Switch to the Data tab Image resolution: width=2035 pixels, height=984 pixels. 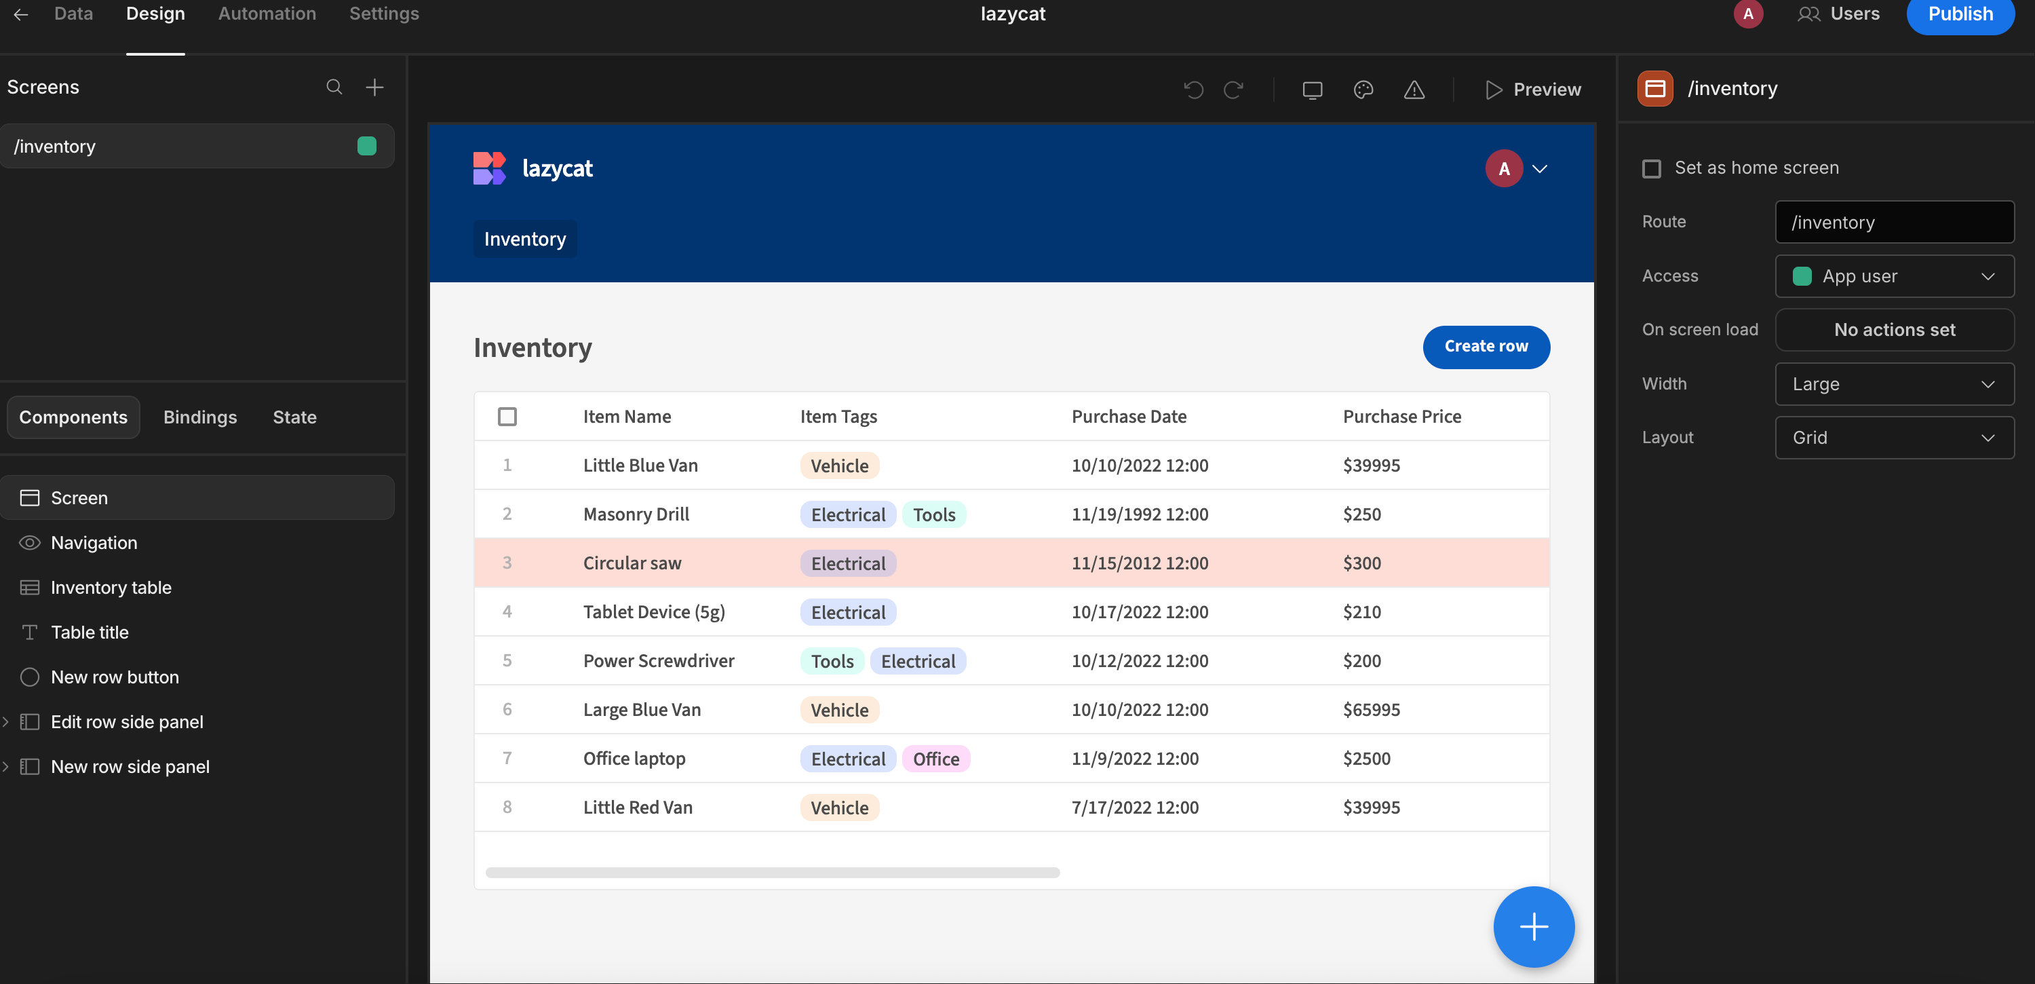point(73,14)
